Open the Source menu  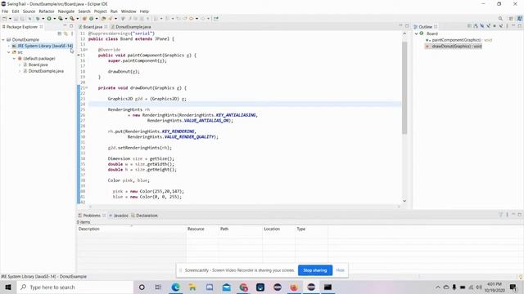point(29,11)
